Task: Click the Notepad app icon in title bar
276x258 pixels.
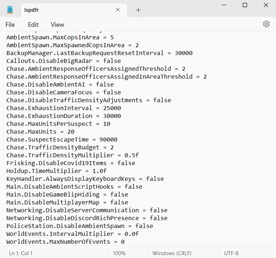Action: coord(10,10)
